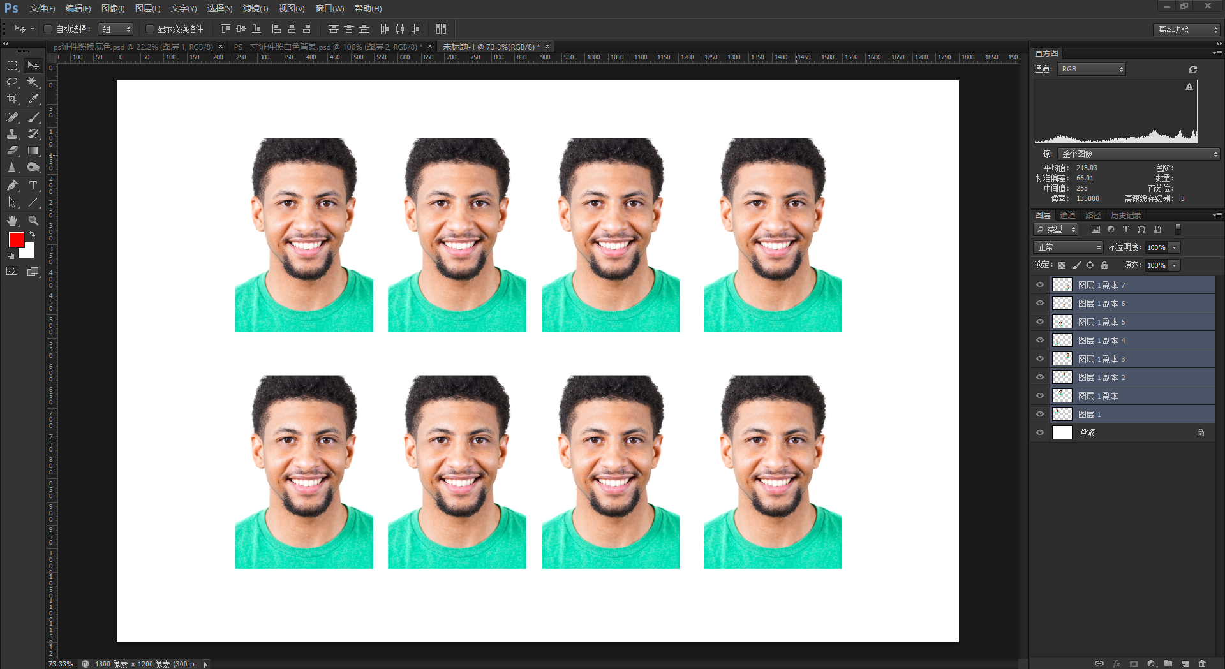Refresh the histogram panel
1225x669 pixels.
[x=1193, y=70]
